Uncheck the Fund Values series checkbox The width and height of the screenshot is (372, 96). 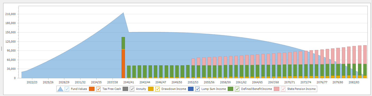[67, 89]
